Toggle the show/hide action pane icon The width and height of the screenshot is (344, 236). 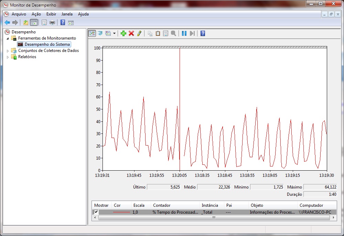click(71, 23)
